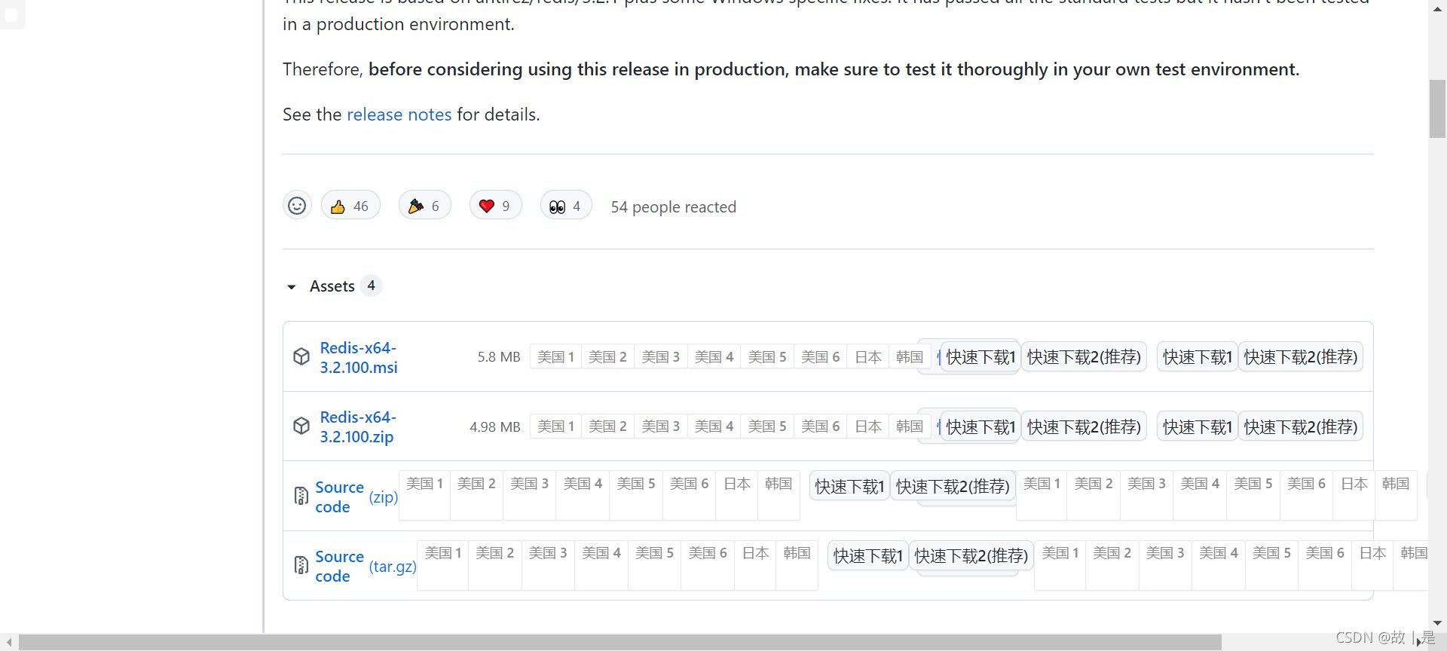Viewport: 1447px width, 651px height.
Task: Toggle the red heart reaction (9)
Action: click(x=495, y=206)
